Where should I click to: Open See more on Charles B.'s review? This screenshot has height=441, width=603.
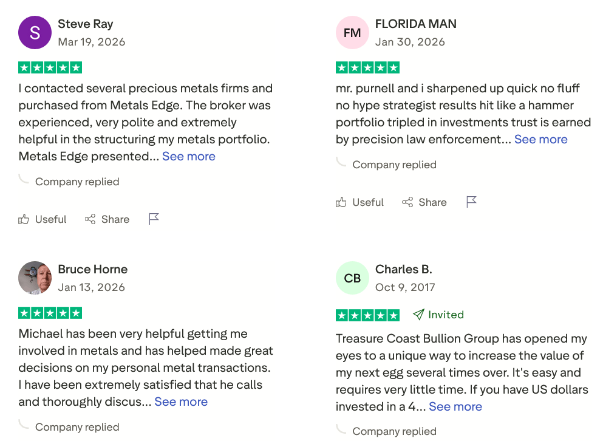click(455, 406)
